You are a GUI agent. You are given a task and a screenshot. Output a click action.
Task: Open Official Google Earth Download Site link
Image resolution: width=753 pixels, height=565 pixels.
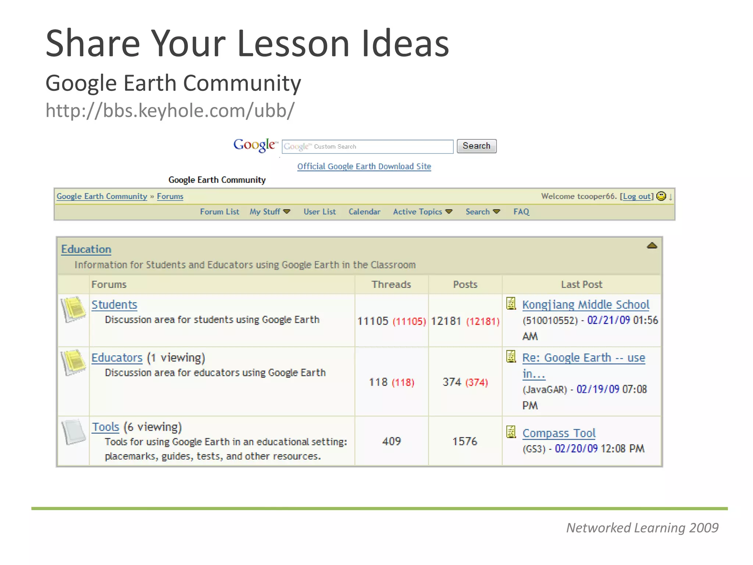364,167
